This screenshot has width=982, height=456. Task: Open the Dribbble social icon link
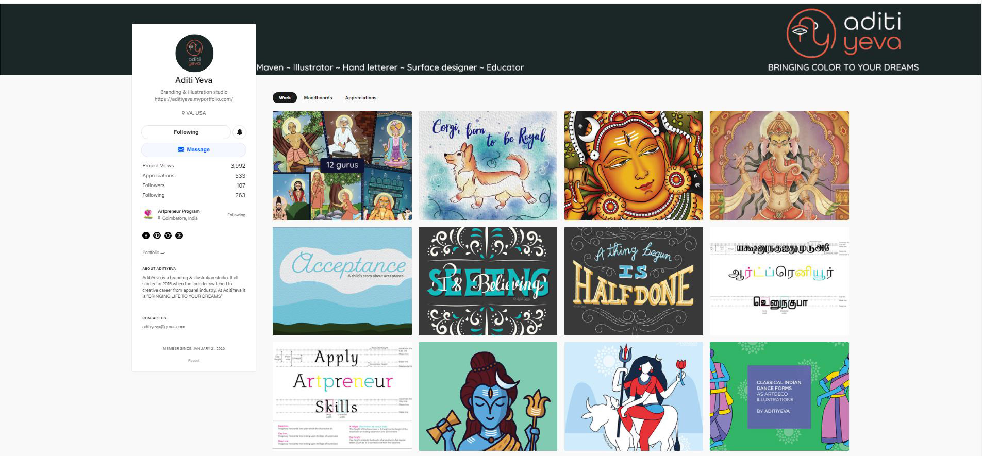(179, 235)
